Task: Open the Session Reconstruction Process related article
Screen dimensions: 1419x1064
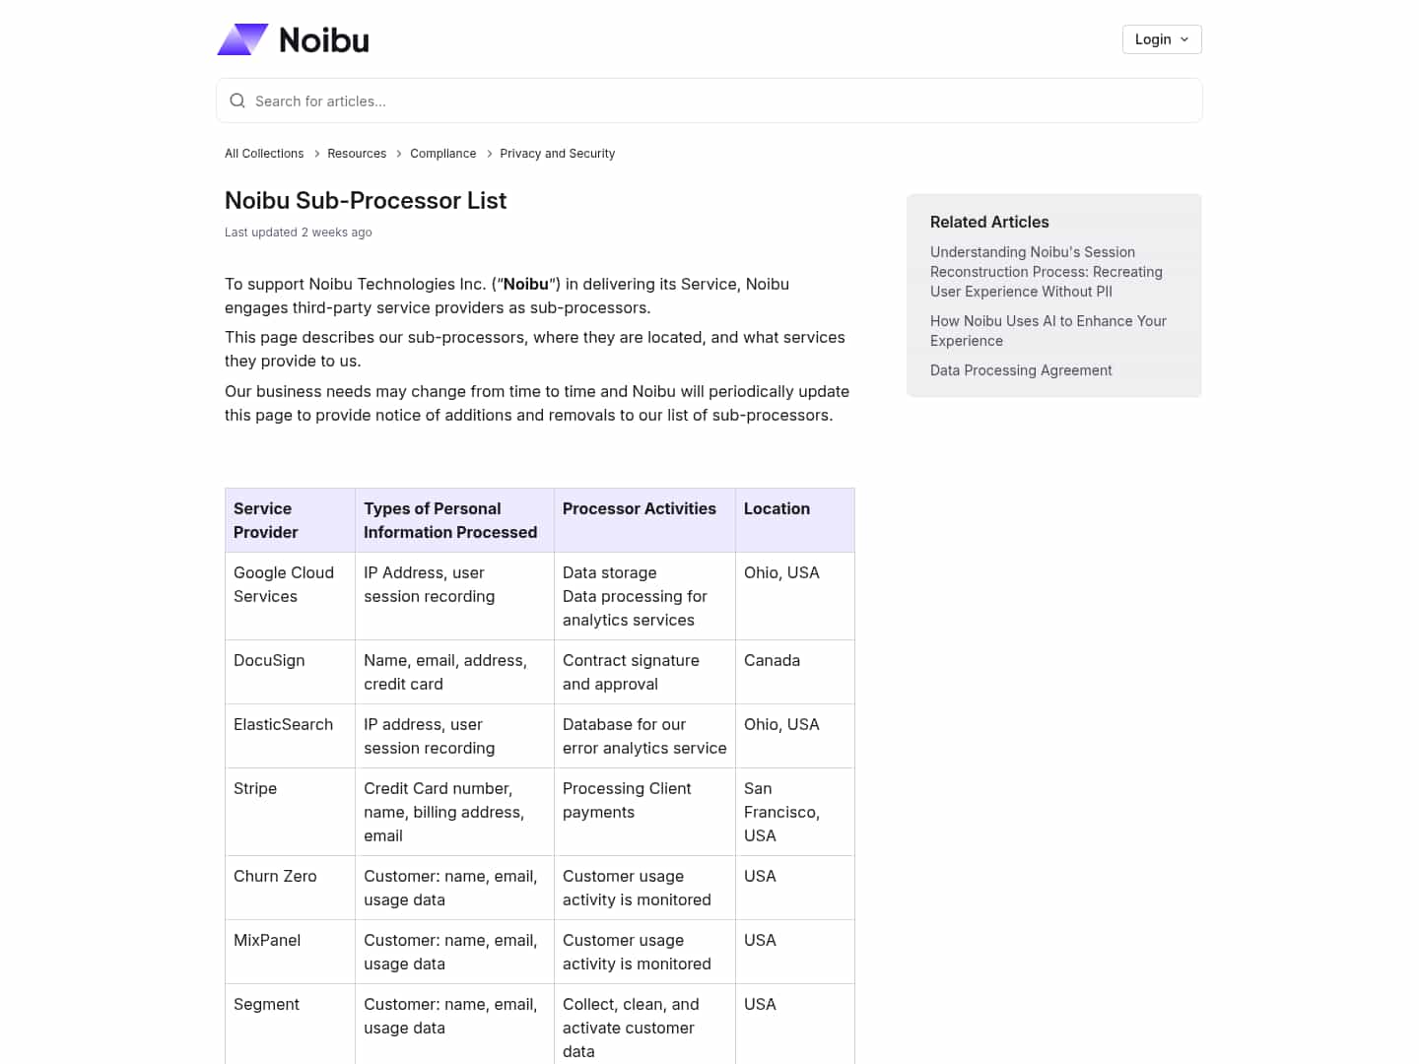Action: [x=1047, y=272]
